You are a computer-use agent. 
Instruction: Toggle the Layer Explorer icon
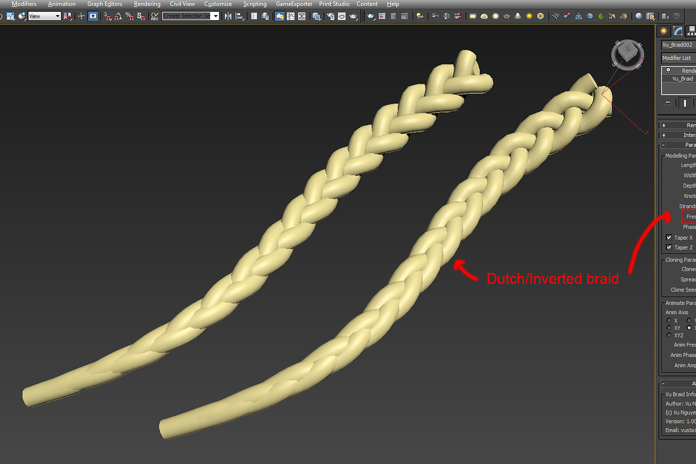click(x=264, y=16)
